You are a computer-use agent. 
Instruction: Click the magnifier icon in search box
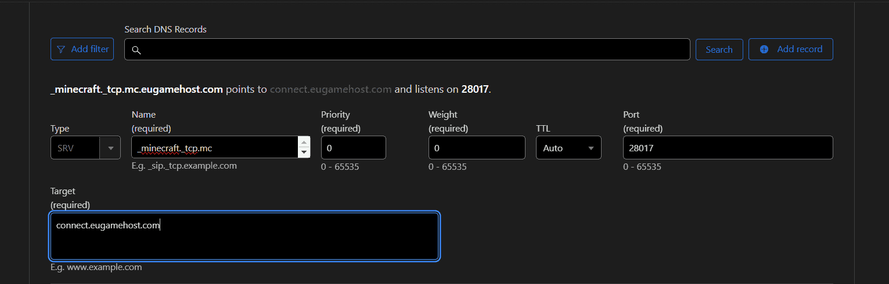(136, 50)
